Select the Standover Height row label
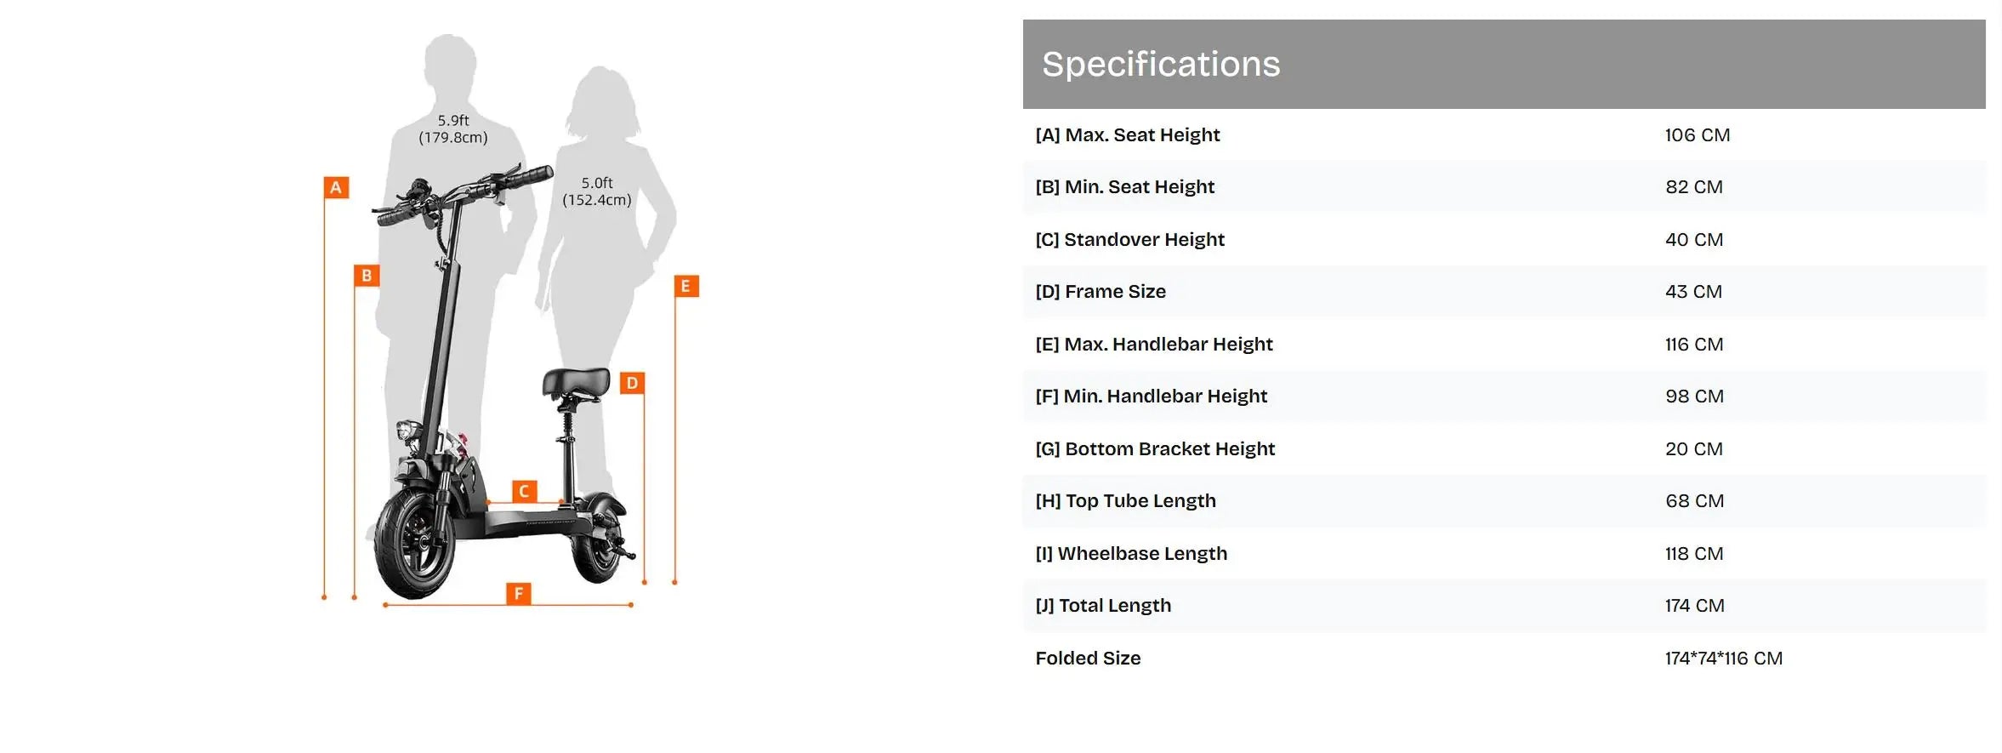2002x753 pixels. coord(1129,240)
